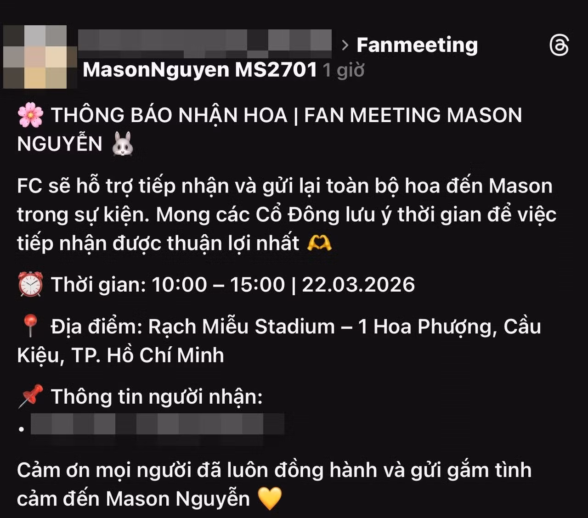Viewport: 588px width, 518px height.
Task: Open the Fanmeeting topic tag
Action: [417, 45]
